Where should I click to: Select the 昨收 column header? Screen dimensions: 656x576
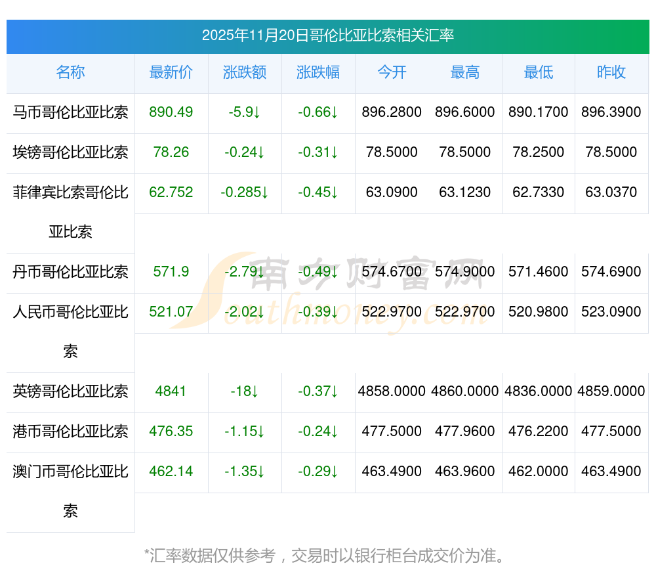[x=611, y=72]
